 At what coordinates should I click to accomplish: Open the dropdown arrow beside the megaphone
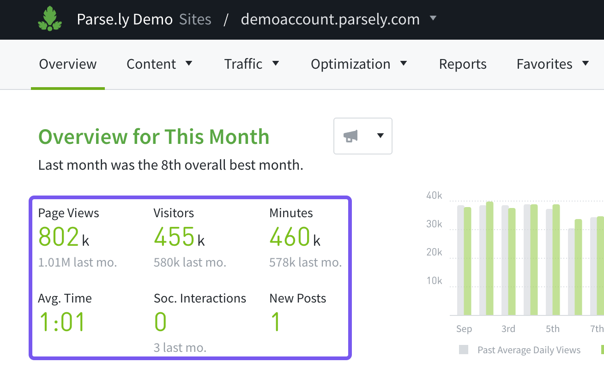tap(381, 136)
